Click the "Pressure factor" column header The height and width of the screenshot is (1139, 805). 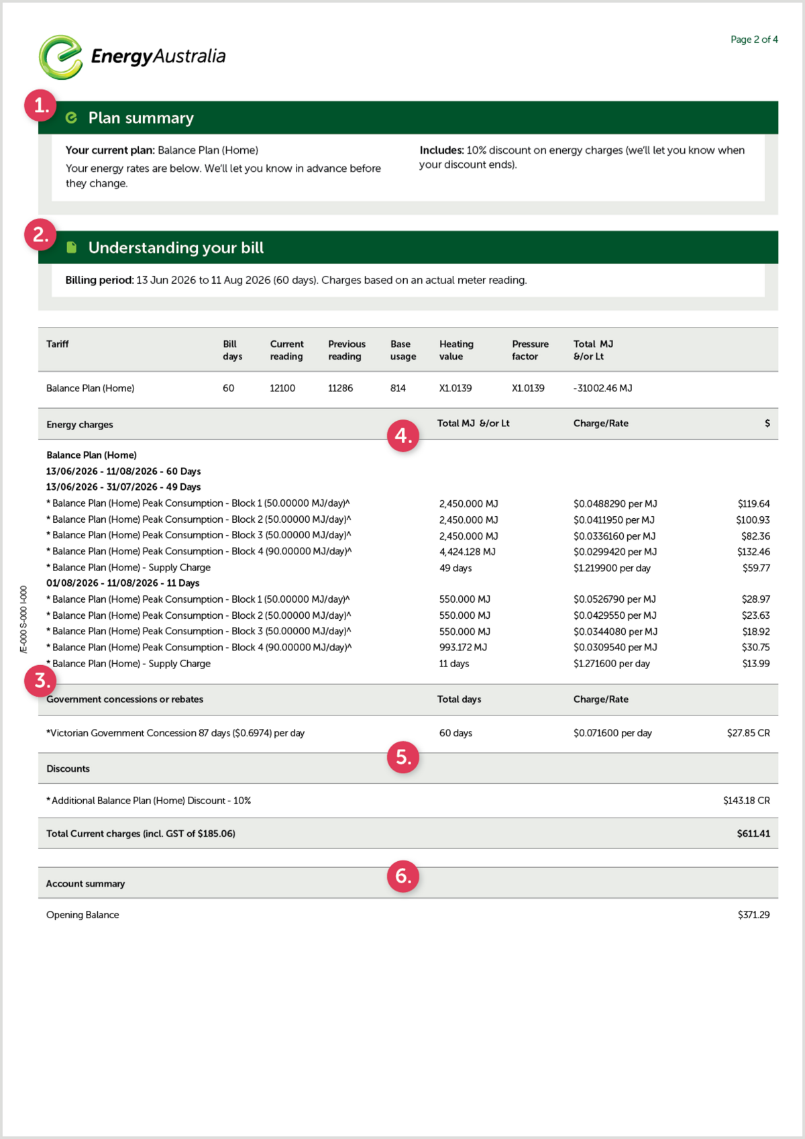530,350
